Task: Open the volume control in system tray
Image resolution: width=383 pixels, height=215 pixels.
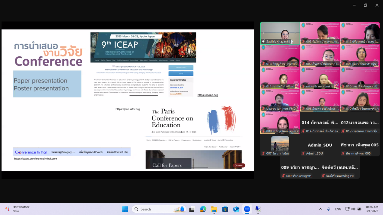Action: click(353, 209)
